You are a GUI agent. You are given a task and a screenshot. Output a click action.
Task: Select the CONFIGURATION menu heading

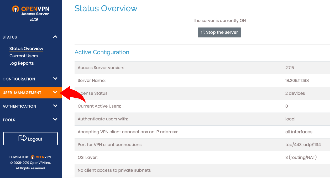pos(19,79)
